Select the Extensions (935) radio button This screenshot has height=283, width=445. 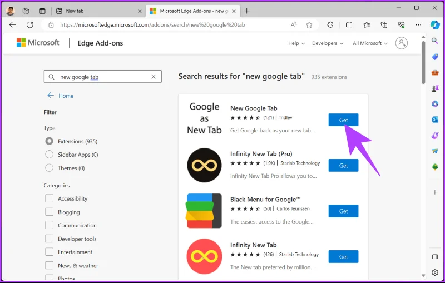pos(49,141)
